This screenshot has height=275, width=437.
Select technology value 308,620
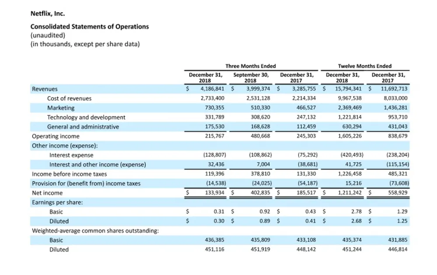click(x=260, y=117)
